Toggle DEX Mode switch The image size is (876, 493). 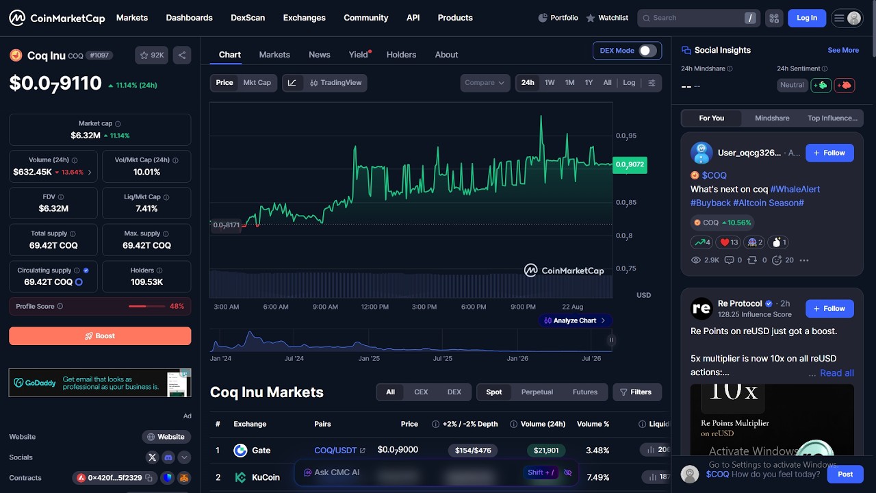pos(647,51)
